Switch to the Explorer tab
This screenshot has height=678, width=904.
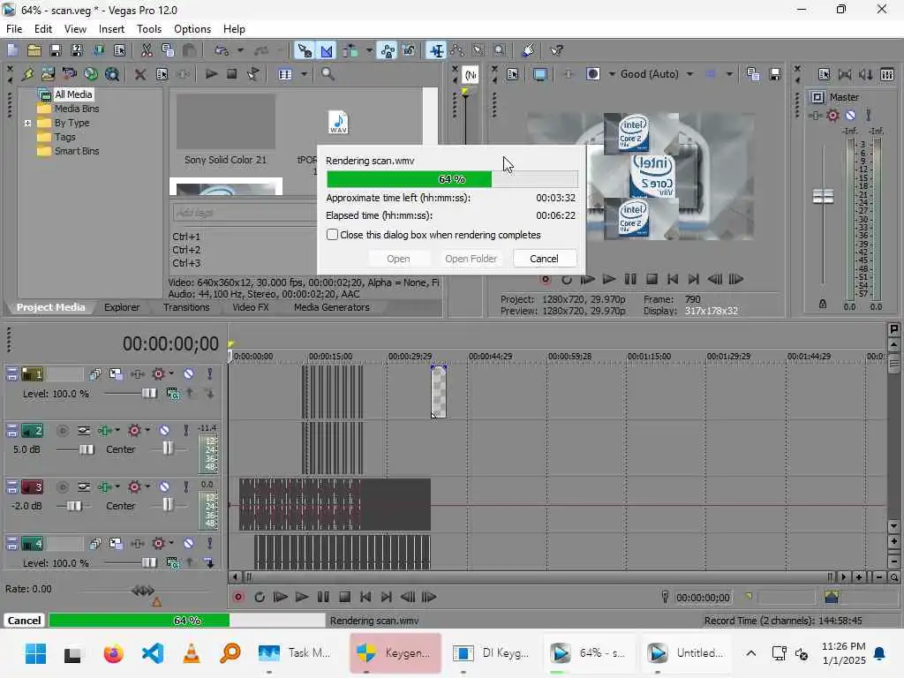click(x=122, y=307)
